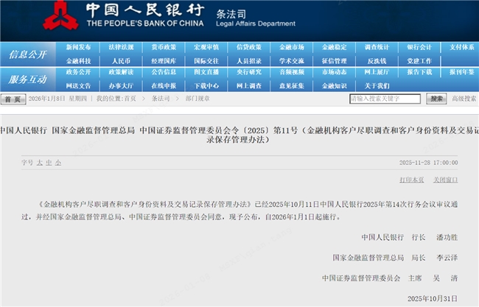Go to 金融稳定 section
Image resolution: width=479 pixels, height=307 pixels.
[335, 47]
